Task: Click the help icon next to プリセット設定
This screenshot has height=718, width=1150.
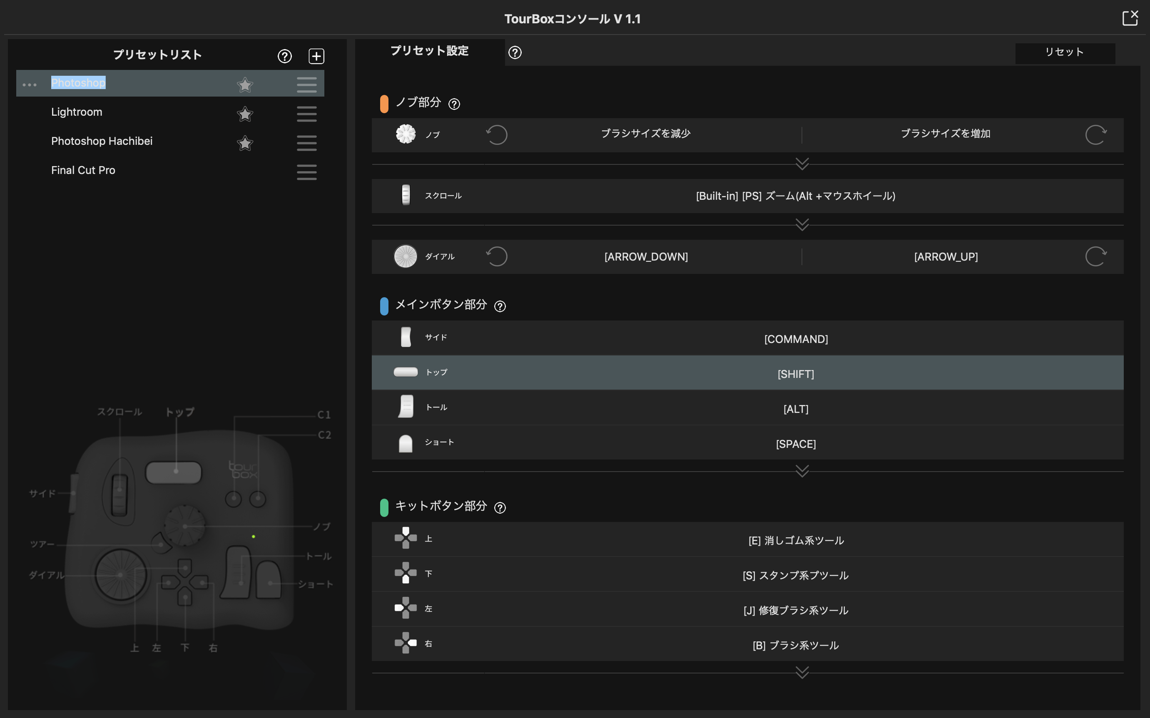Action: tap(515, 52)
